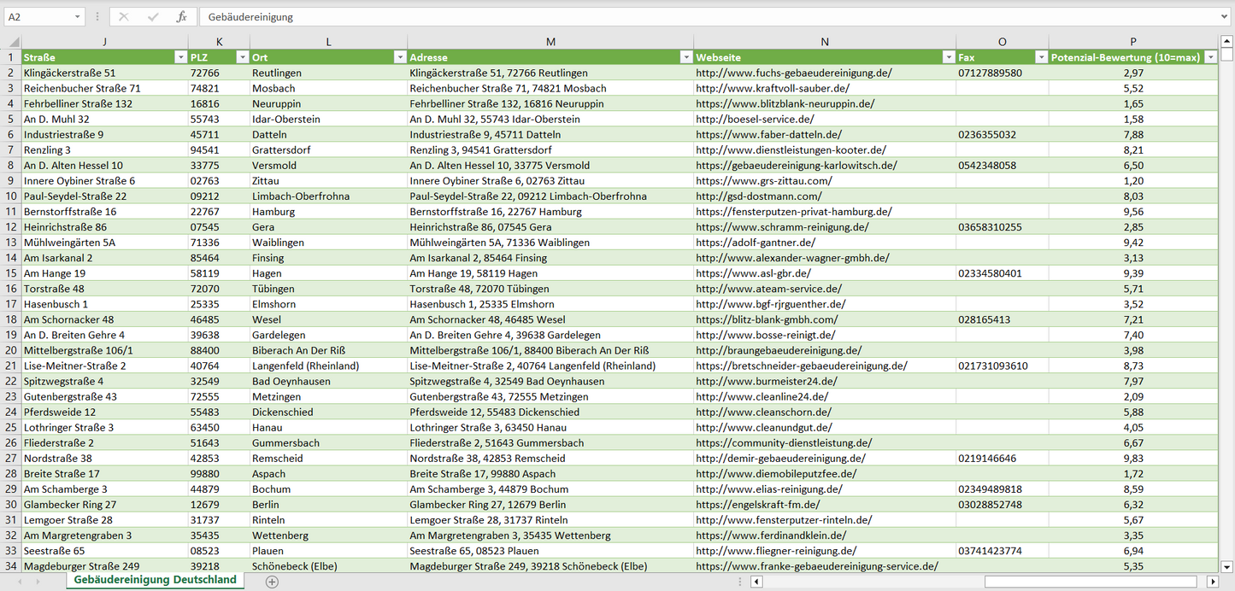Viewport: 1235px width, 591px height.
Task: Open the Name Box dropdown arrow
Action: click(78, 17)
